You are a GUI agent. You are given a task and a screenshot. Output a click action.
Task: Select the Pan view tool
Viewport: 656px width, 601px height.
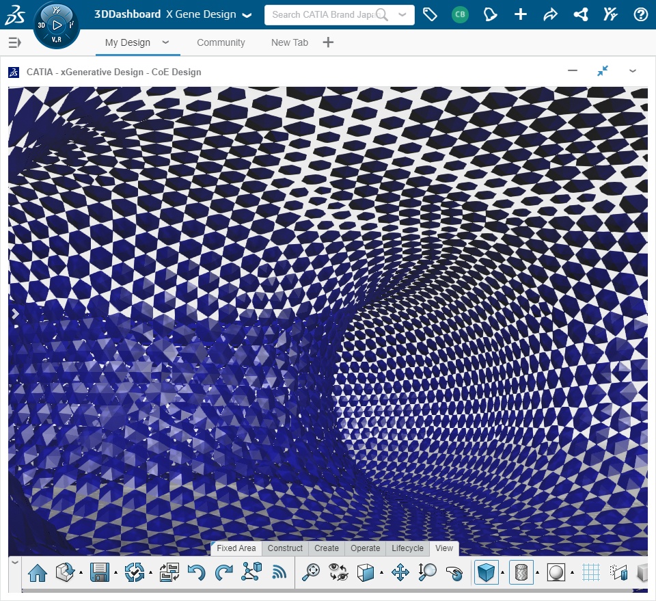400,572
